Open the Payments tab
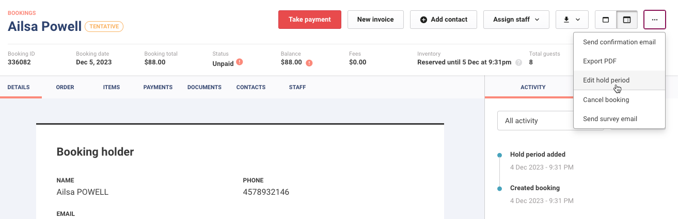 coord(158,87)
